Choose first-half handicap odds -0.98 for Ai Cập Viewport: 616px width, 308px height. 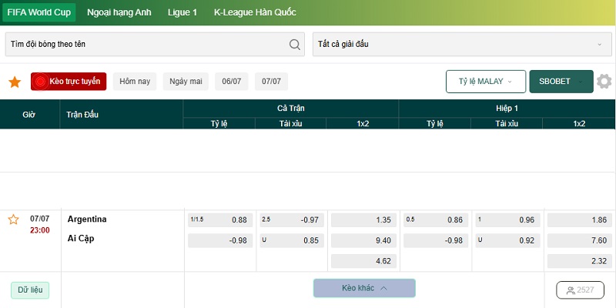436,240
